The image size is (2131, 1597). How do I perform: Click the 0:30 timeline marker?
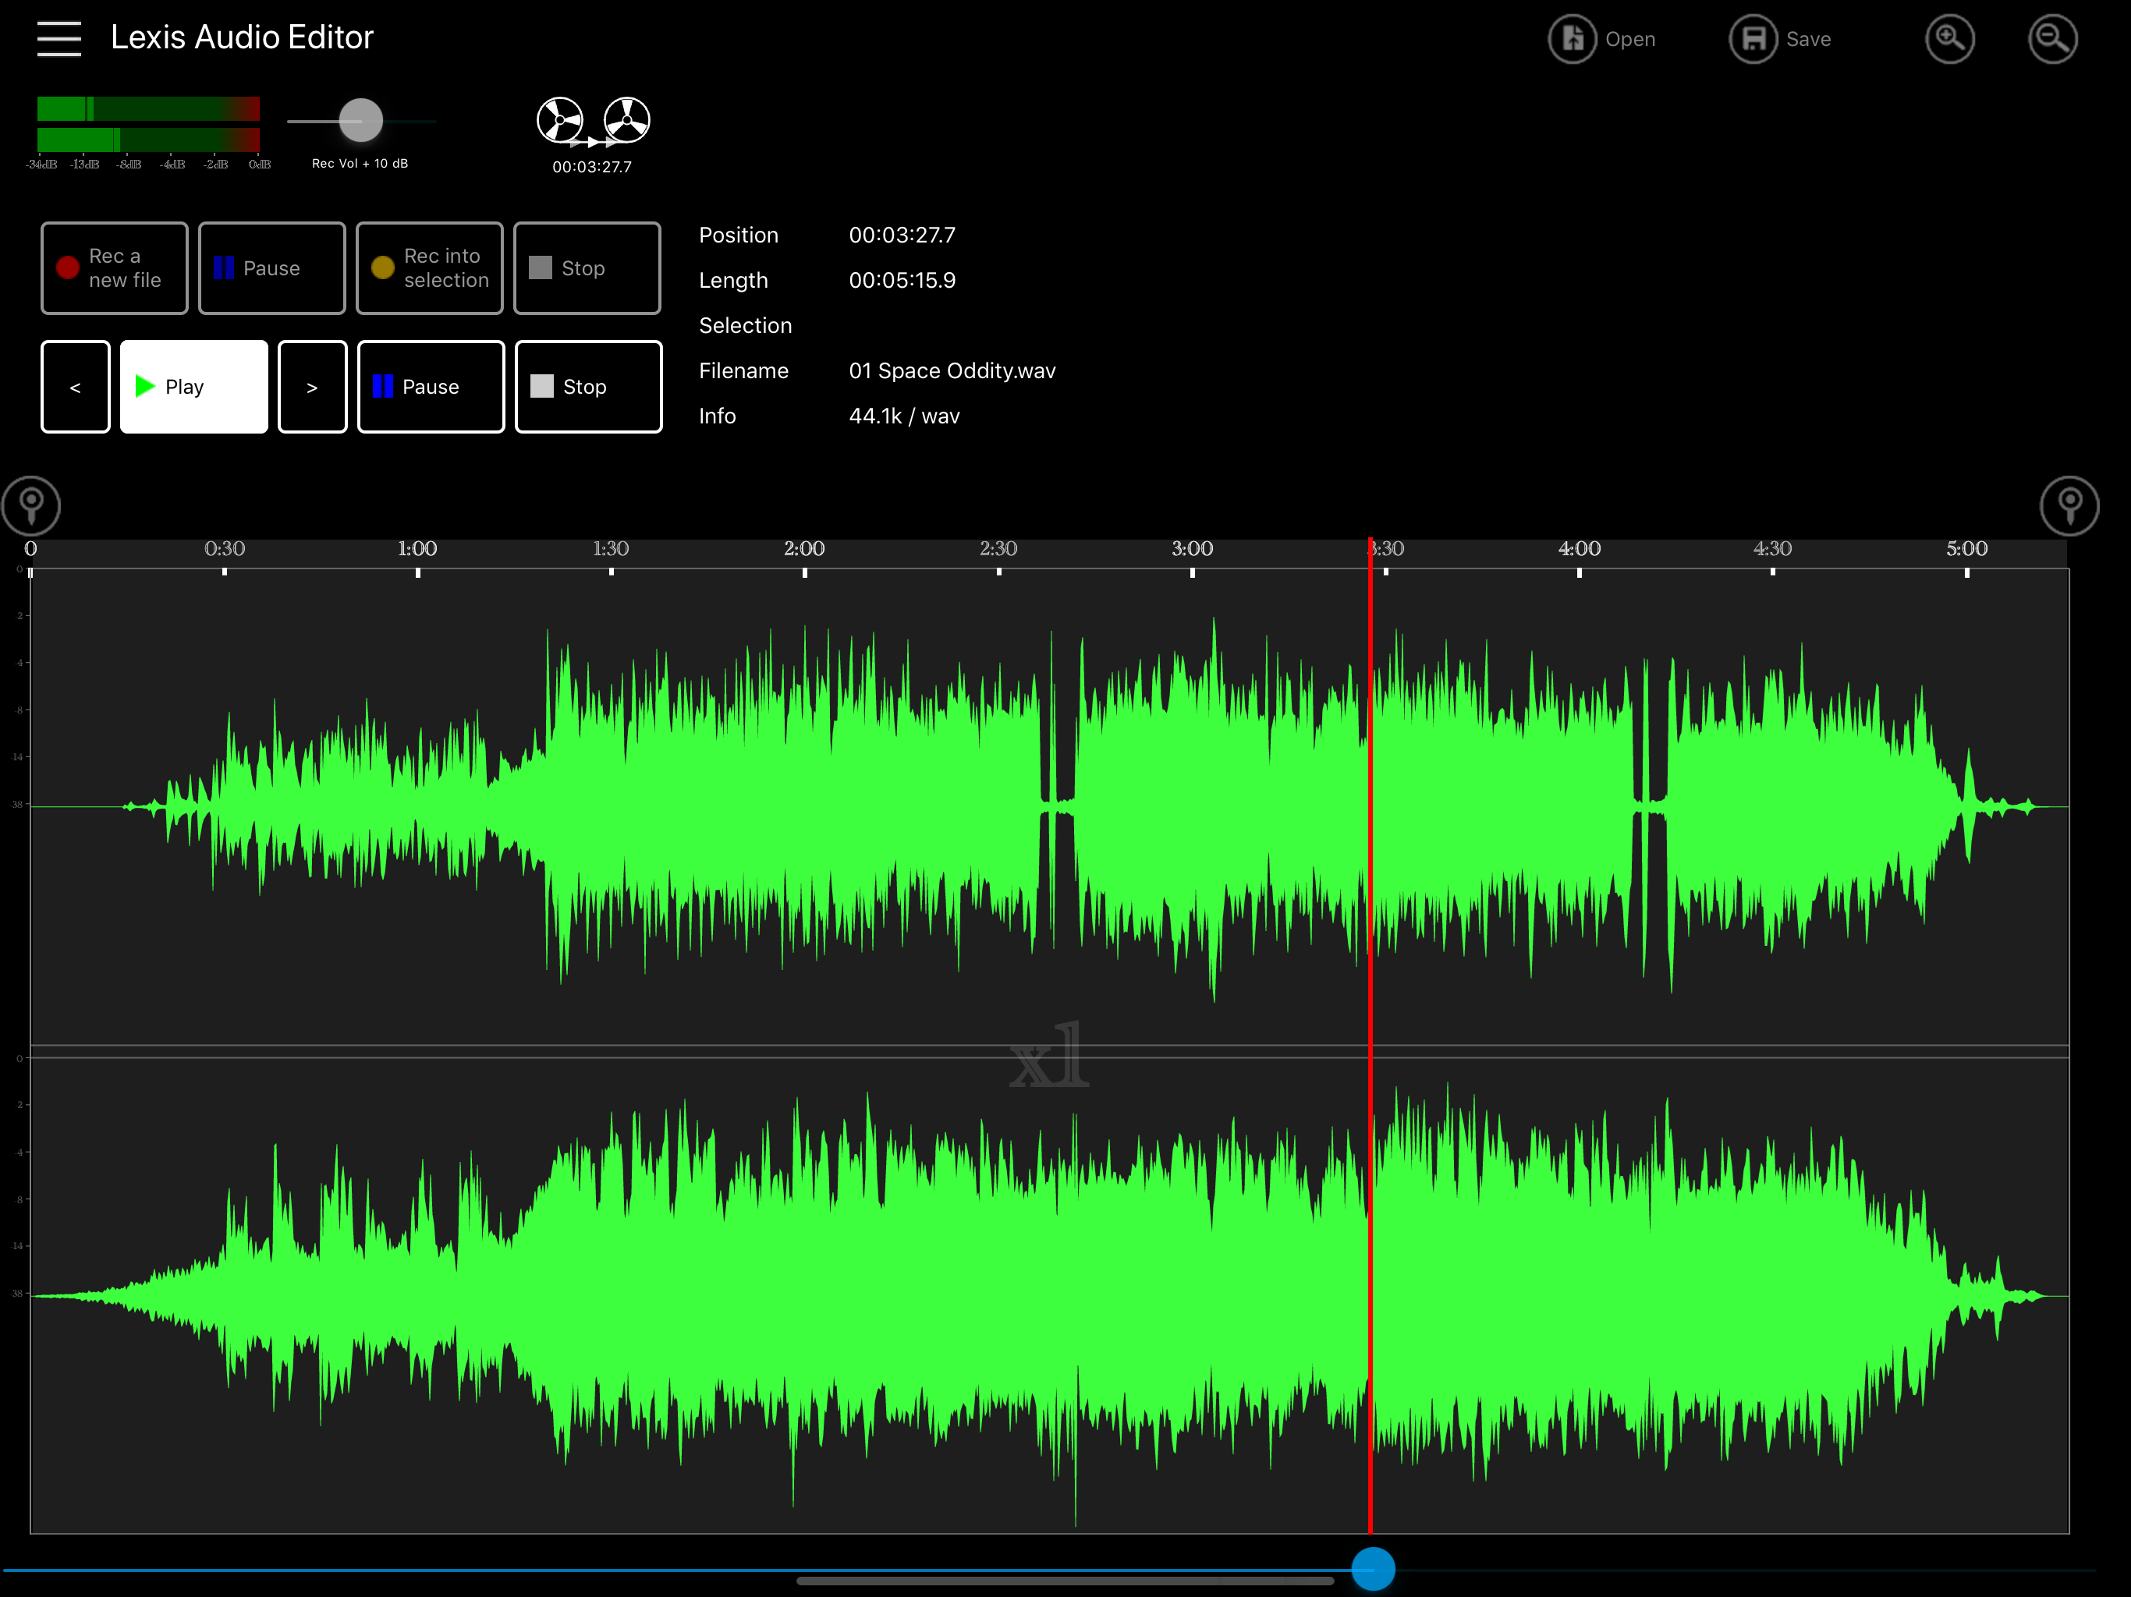point(225,549)
